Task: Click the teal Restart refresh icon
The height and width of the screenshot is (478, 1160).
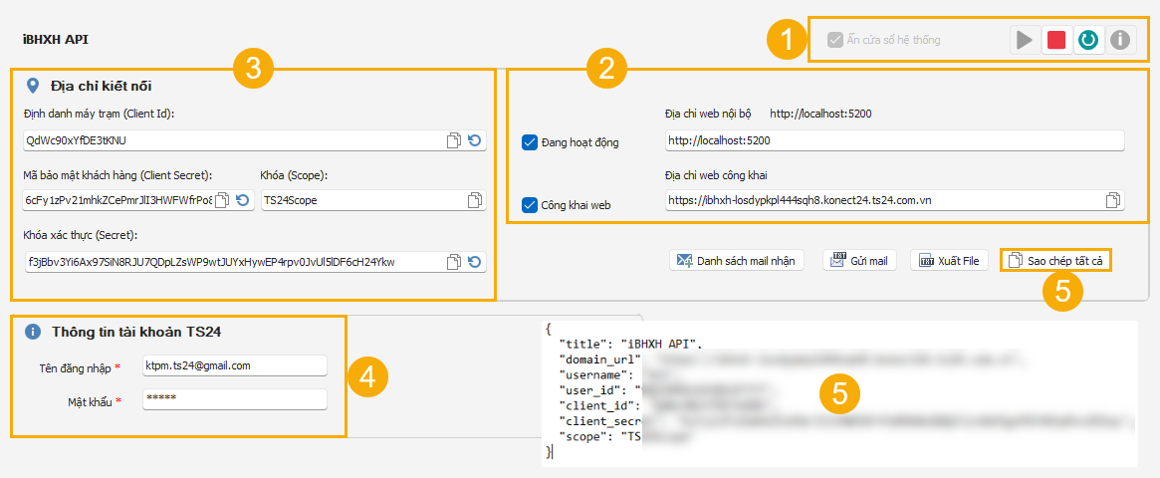Action: [x=1088, y=40]
